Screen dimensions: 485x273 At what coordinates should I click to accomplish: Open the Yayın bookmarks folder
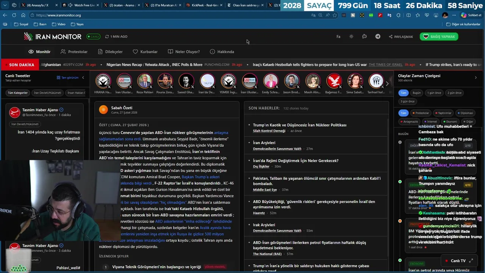77,24
